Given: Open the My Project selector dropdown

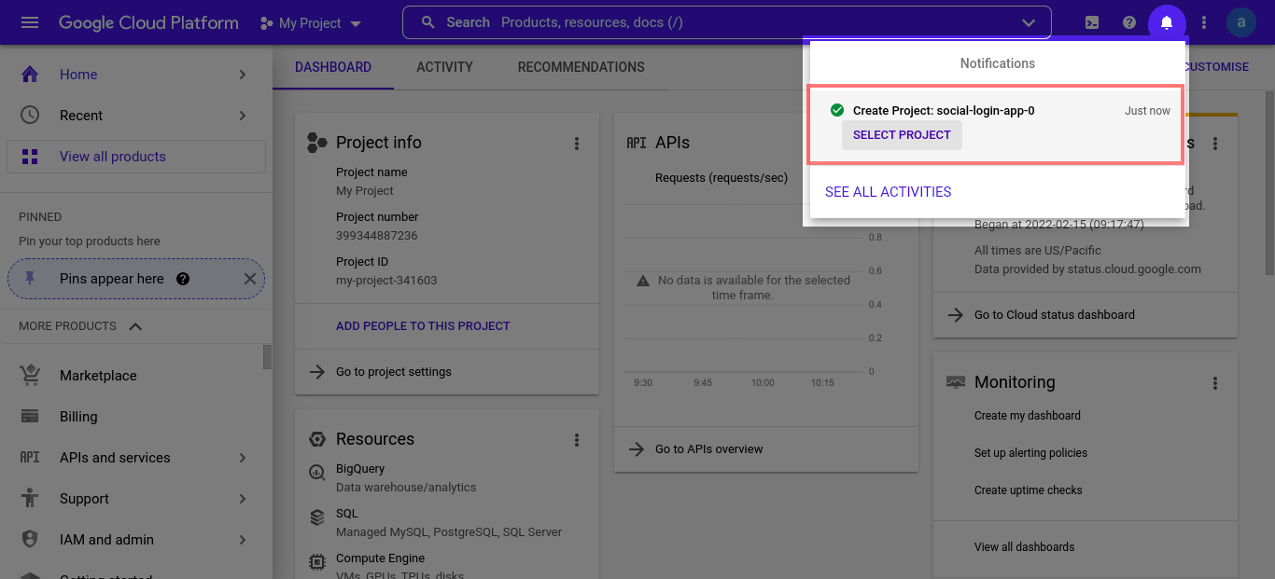Looking at the screenshot, I should click(x=311, y=22).
